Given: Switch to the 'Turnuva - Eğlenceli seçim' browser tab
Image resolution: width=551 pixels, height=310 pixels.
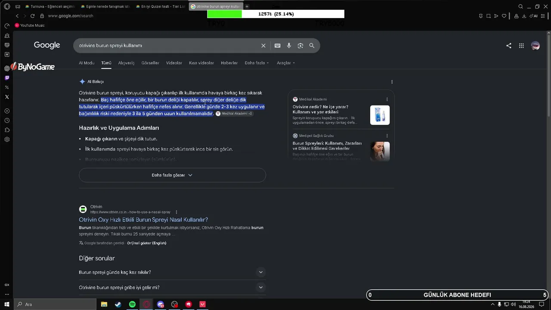Looking at the screenshot, I should [x=50, y=6].
